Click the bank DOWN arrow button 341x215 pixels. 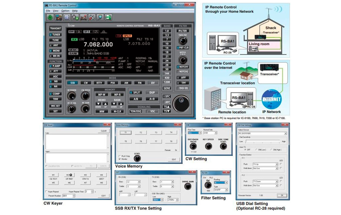[114, 104]
